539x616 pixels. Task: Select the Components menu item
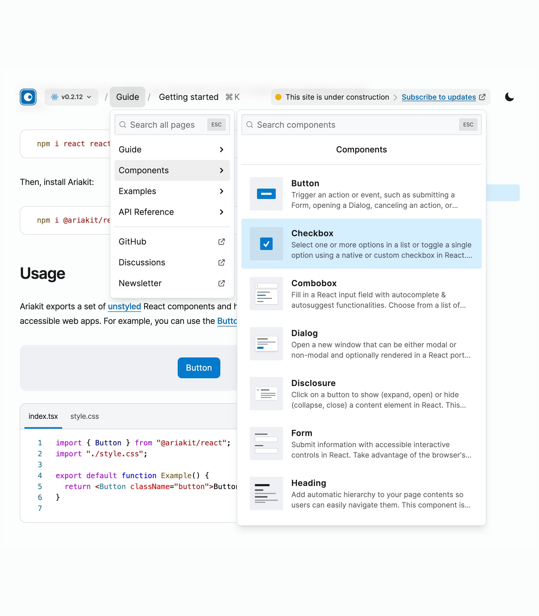pyautogui.click(x=172, y=170)
